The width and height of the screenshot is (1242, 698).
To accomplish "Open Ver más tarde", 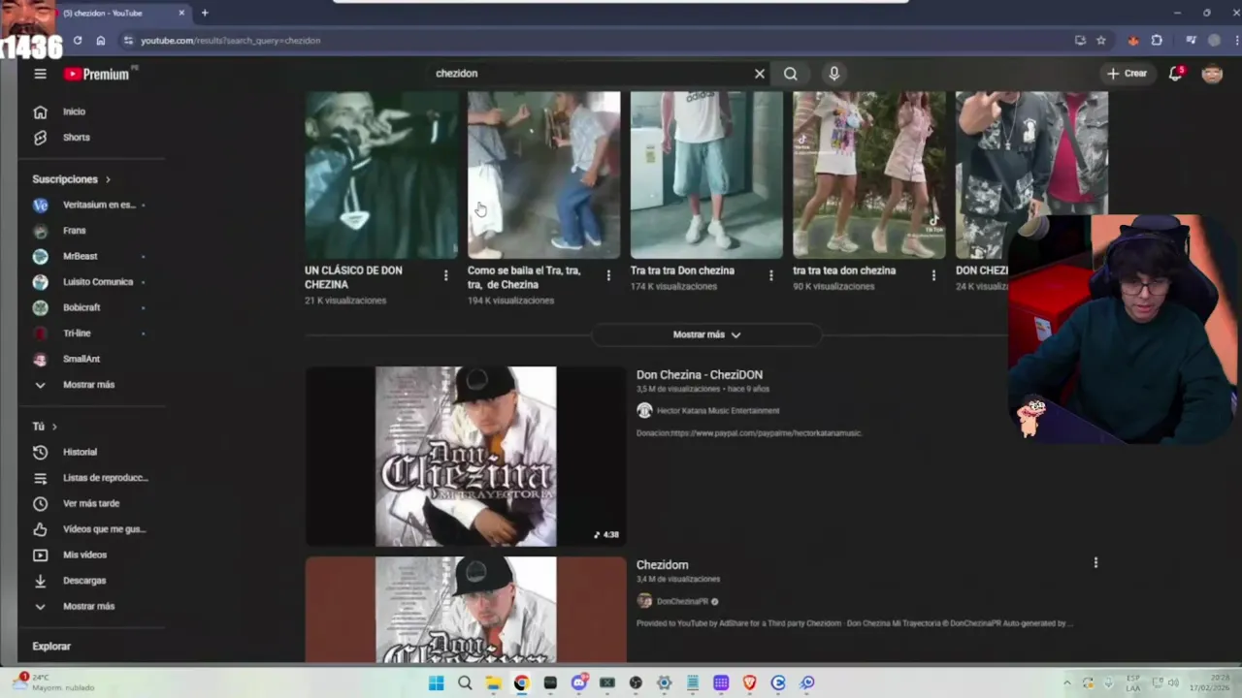I will point(92,503).
